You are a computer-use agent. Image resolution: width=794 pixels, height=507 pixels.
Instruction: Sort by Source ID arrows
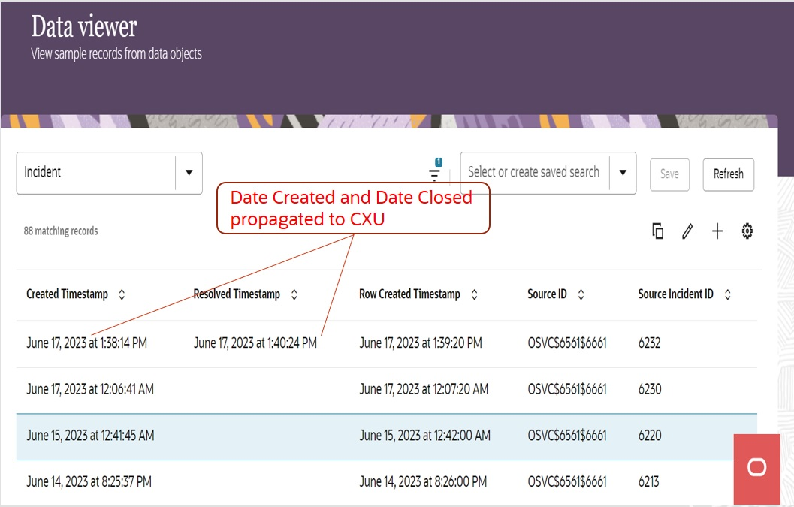581,294
